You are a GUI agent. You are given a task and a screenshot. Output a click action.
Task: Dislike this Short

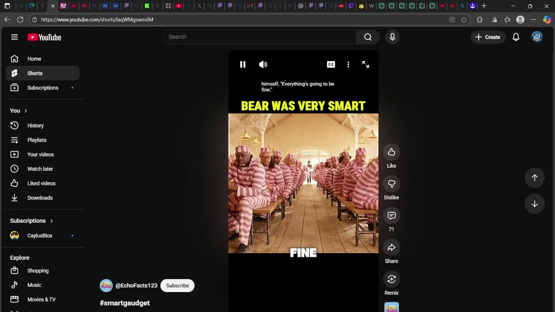point(392,184)
